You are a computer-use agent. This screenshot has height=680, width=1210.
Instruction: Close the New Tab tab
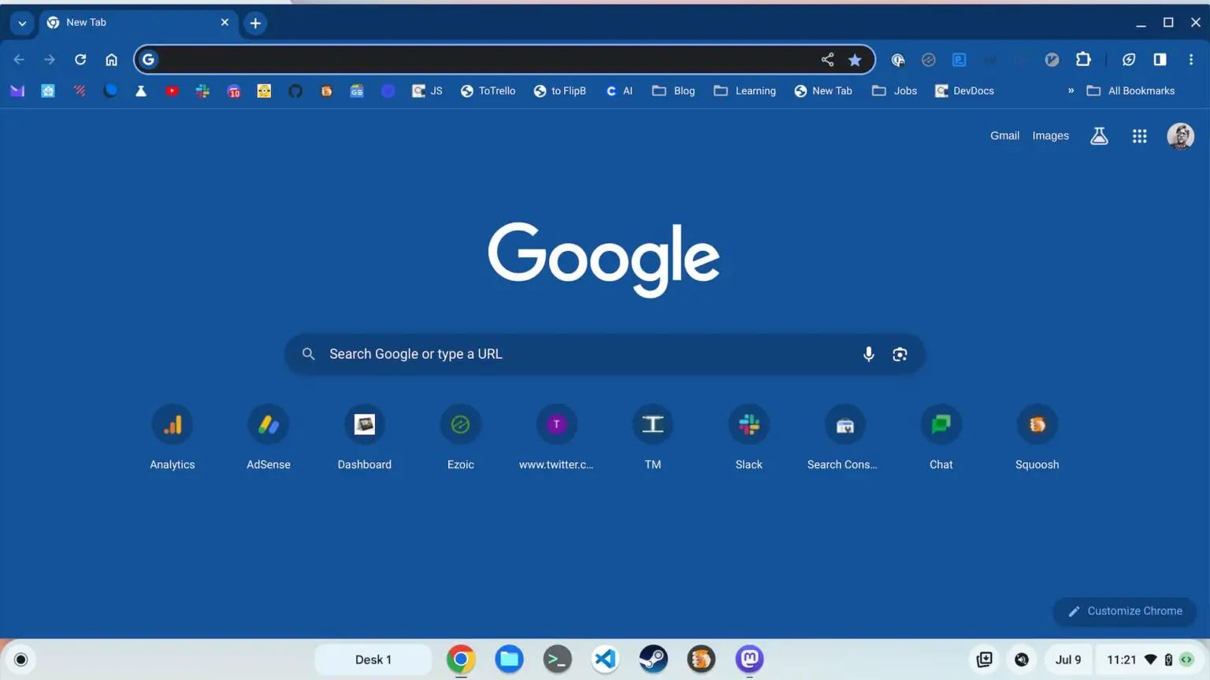click(225, 23)
